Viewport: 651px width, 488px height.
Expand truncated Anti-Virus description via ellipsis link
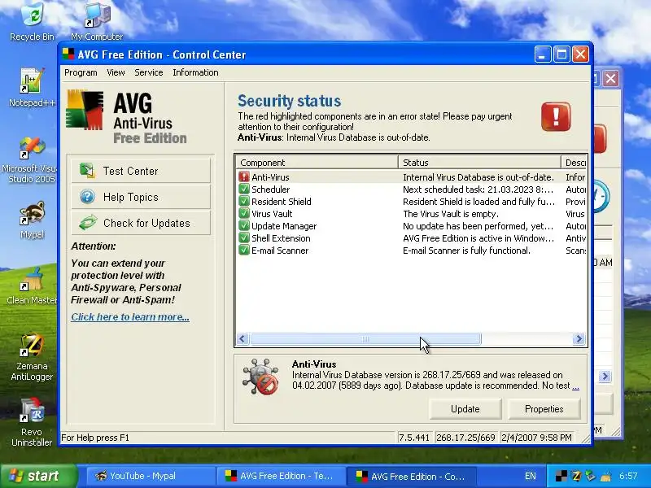(575, 386)
